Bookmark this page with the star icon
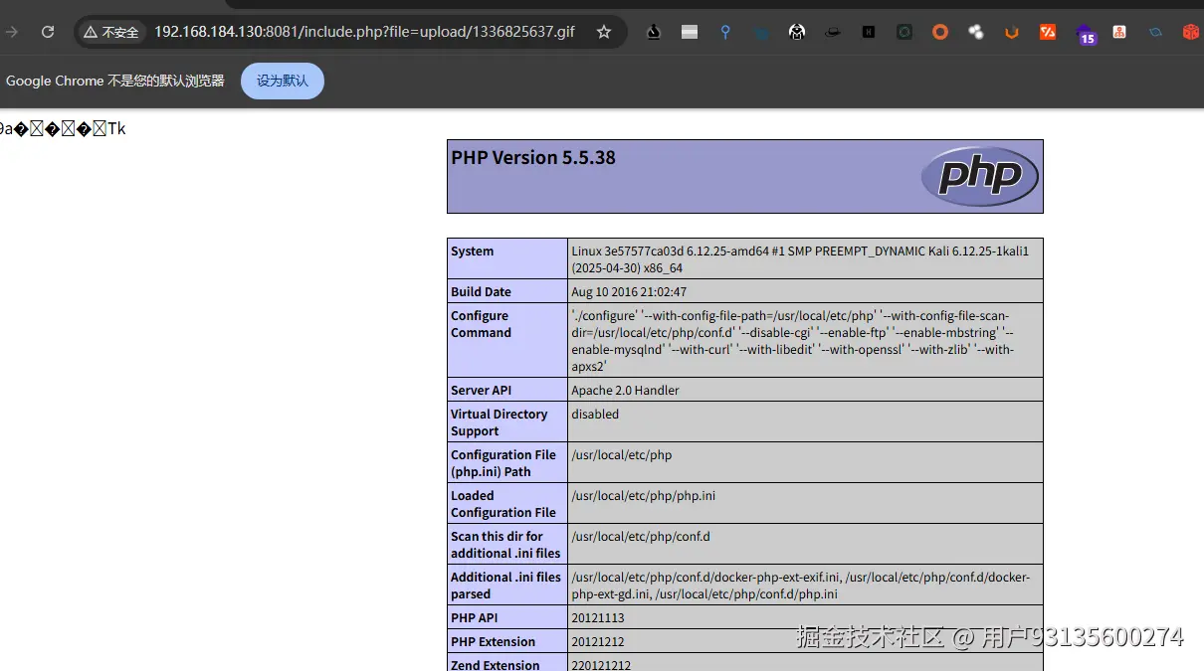1204x671 pixels. pos(604,32)
